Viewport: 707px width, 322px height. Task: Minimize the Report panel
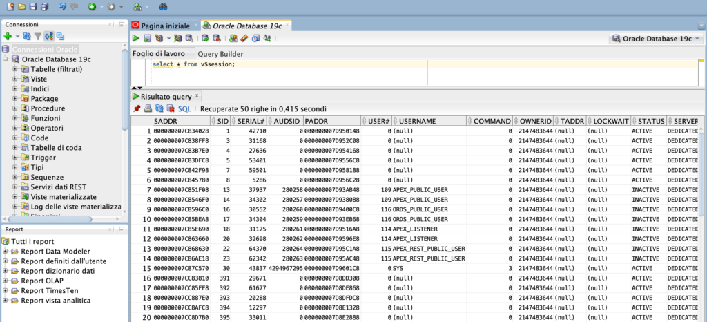tap(122, 229)
